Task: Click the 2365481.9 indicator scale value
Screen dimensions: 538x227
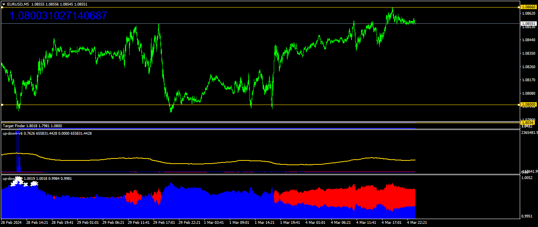Action: (x=530, y=133)
